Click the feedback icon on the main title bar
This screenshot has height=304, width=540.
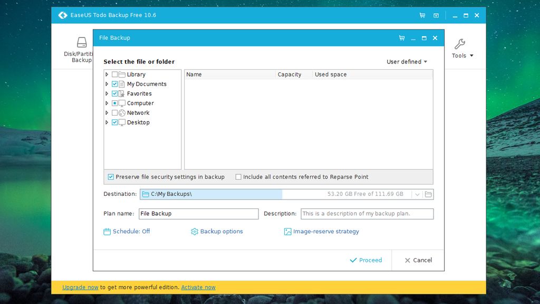pyautogui.click(x=436, y=15)
